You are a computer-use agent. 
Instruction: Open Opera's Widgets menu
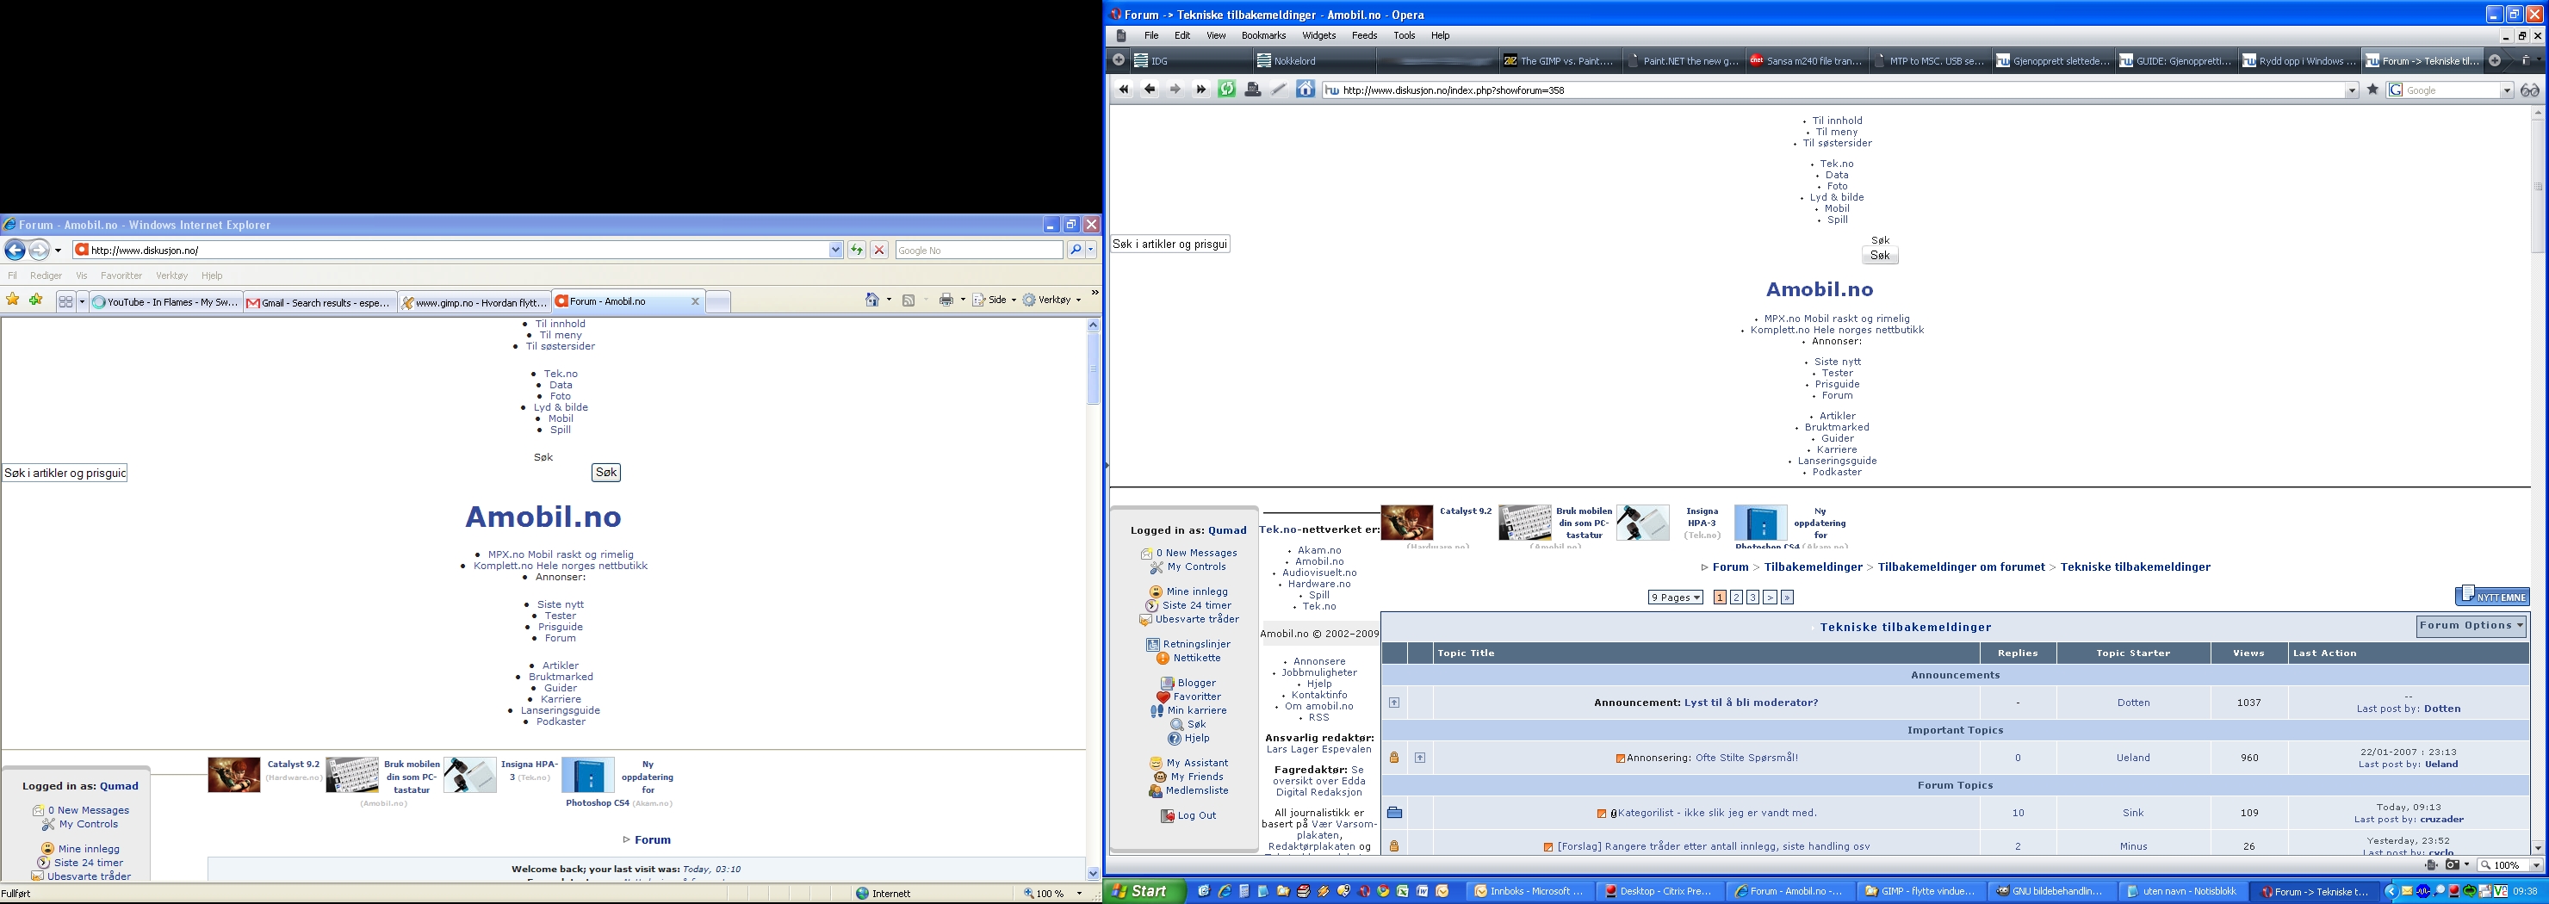coord(1319,35)
